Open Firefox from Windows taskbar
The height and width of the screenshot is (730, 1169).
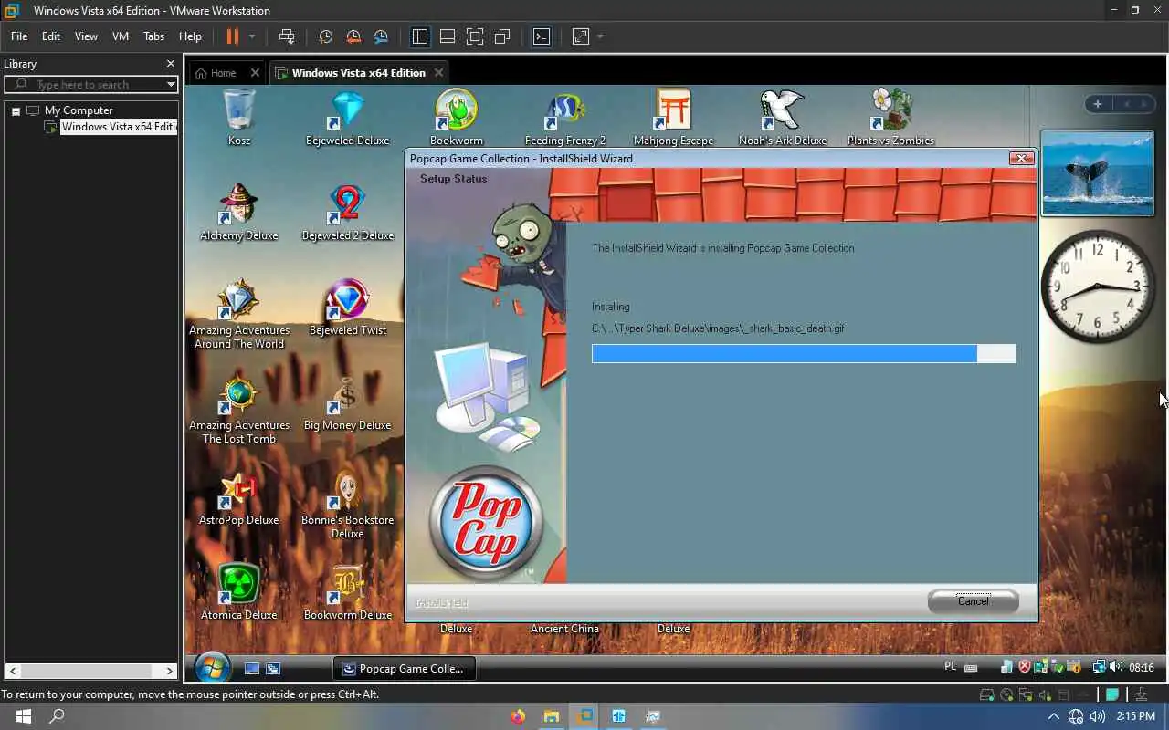point(519,716)
